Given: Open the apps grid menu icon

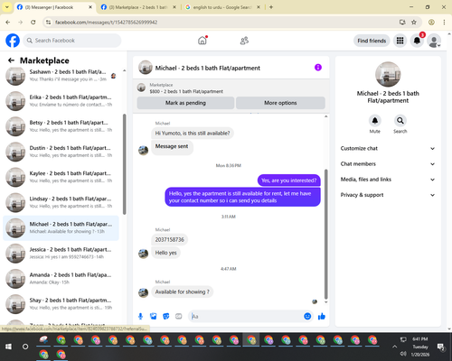Looking at the screenshot, I should (x=400, y=41).
